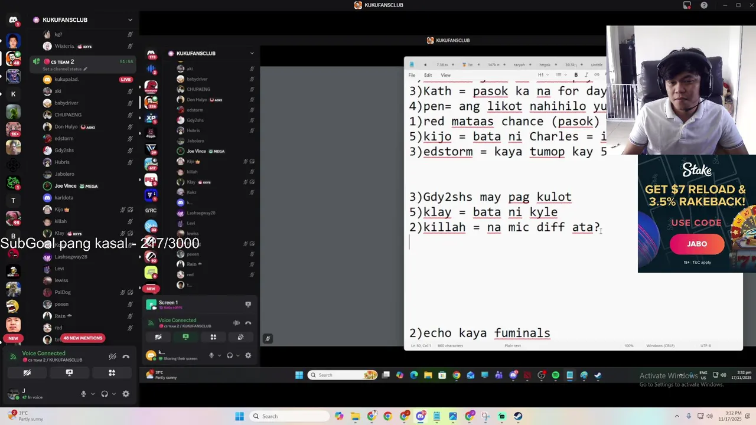
Task: Open weather widget showing 31°C
Action: tap(25, 416)
